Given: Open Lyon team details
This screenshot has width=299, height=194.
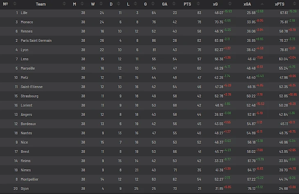Looking at the screenshot, I should pyautogui.click(x=25, y=50).
